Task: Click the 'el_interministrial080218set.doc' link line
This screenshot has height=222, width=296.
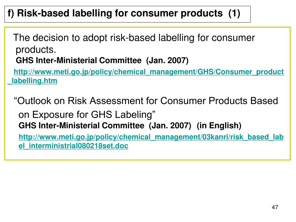Action: 73,146
